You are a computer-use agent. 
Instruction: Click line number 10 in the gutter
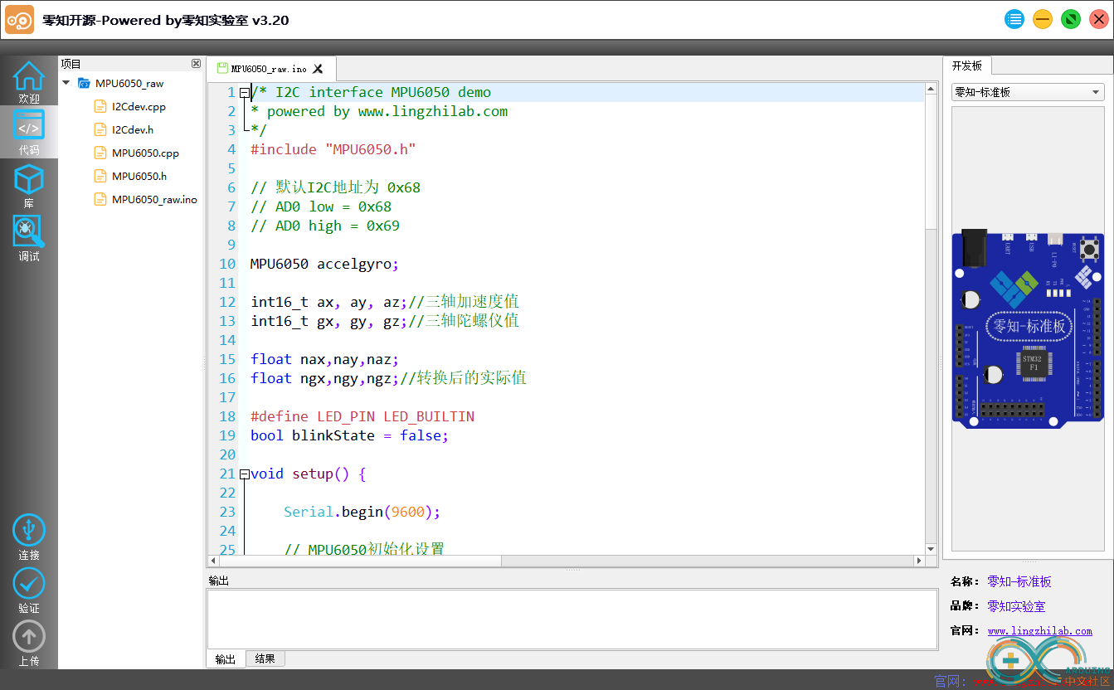pos(227,264)
